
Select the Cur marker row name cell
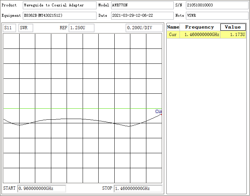(x=173, y=35)
